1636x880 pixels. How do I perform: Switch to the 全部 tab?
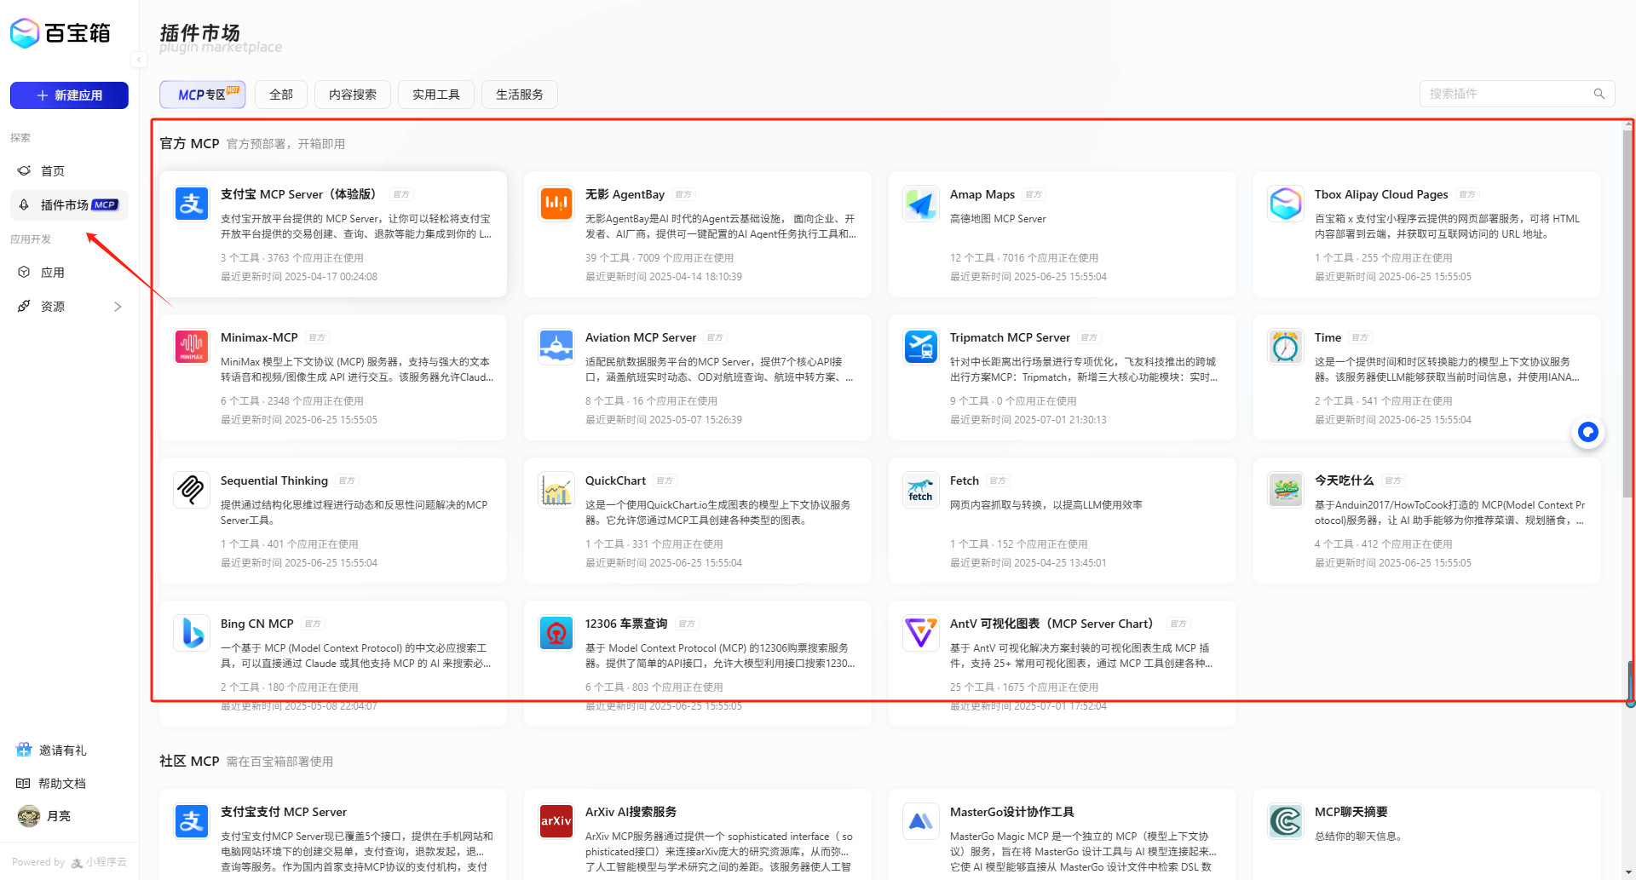pyautogui.click(x=281, y=95)
